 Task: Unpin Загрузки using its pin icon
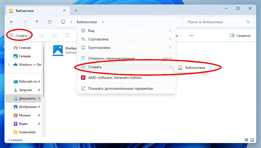pos(39,90)
